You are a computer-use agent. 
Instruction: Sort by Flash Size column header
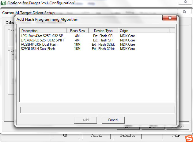pos(77,30)
